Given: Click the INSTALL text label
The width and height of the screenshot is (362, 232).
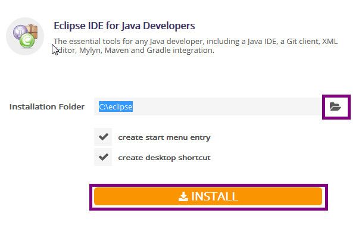Looking at the screenshot, I should [x=214, y=196].
